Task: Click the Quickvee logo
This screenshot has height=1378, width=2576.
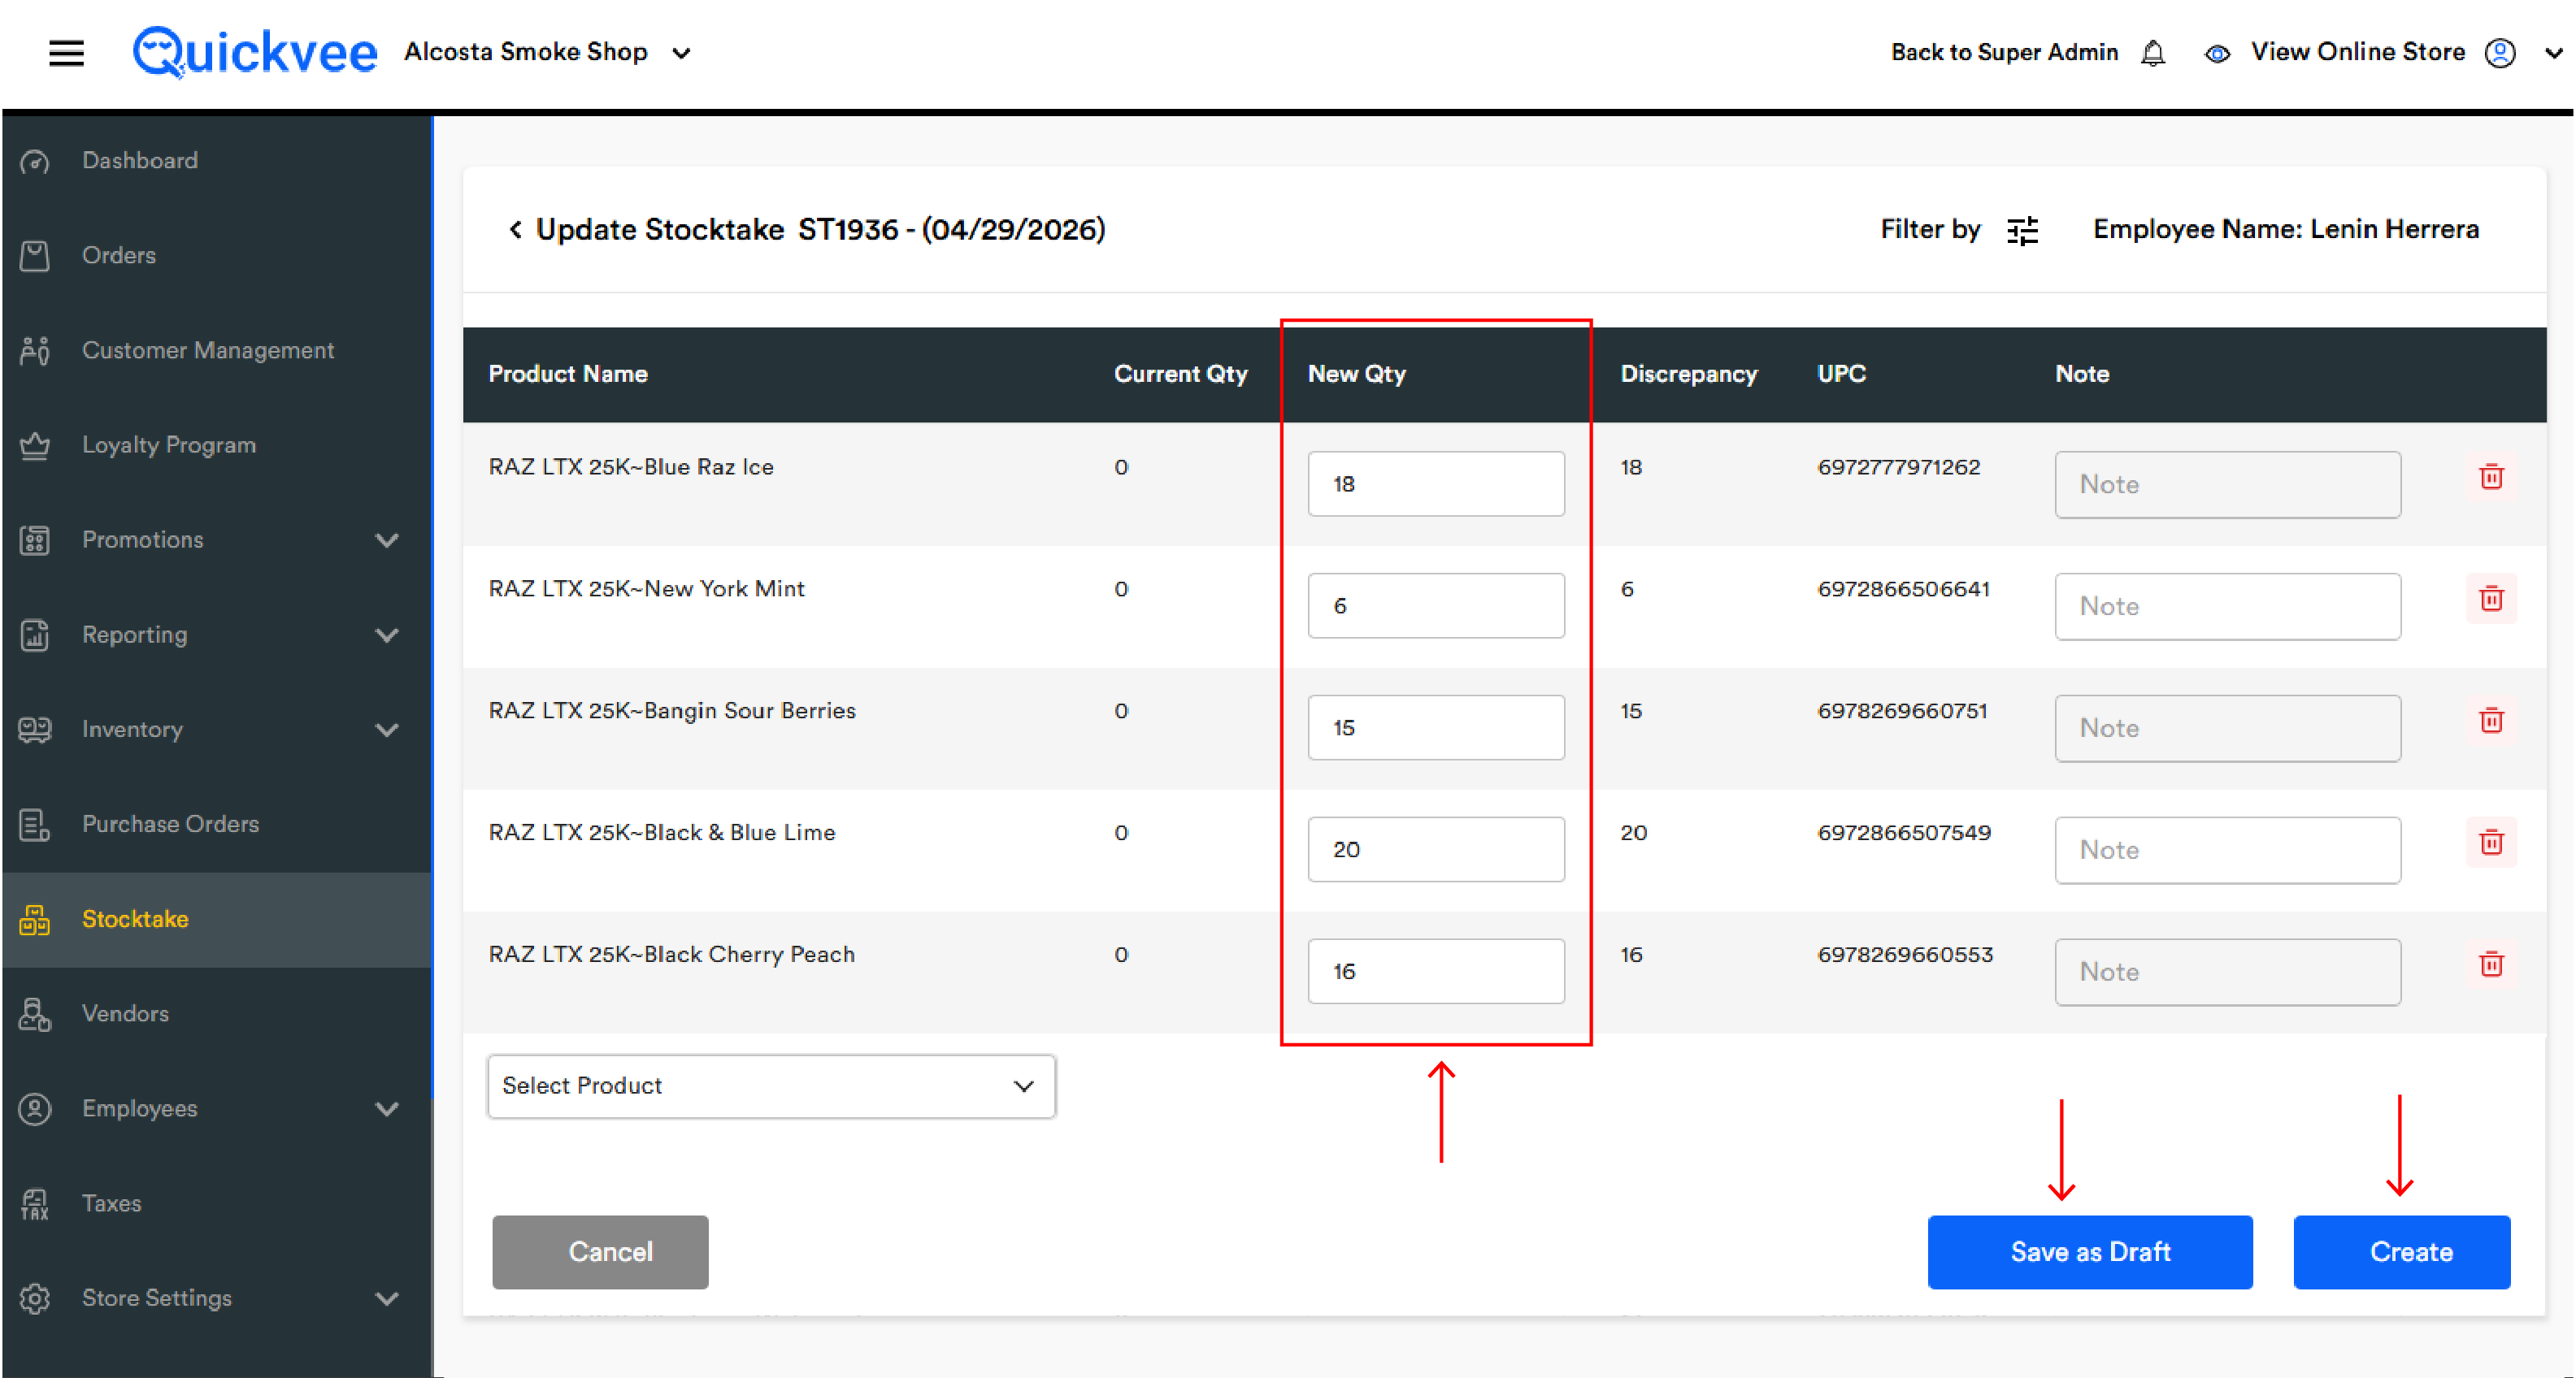Action: [255, 52]
